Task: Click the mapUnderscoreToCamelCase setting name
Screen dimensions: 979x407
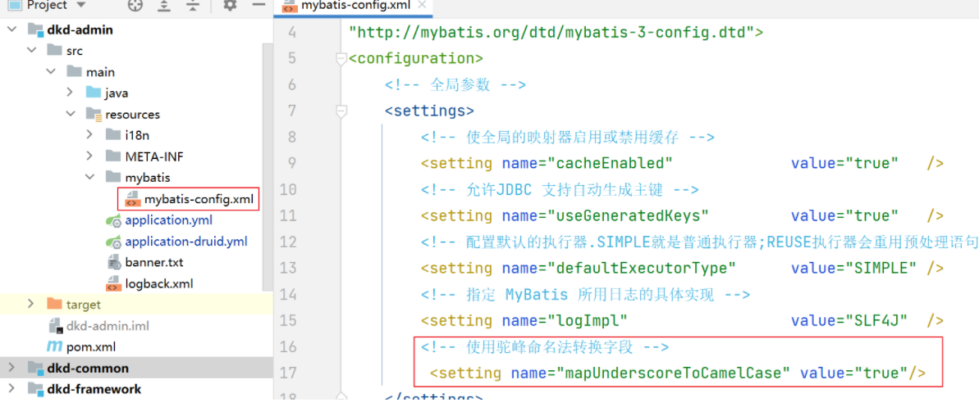Action: 674,373
